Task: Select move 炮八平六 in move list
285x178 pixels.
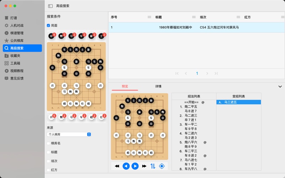Action: pyautogui.click(x=191, y=142)
